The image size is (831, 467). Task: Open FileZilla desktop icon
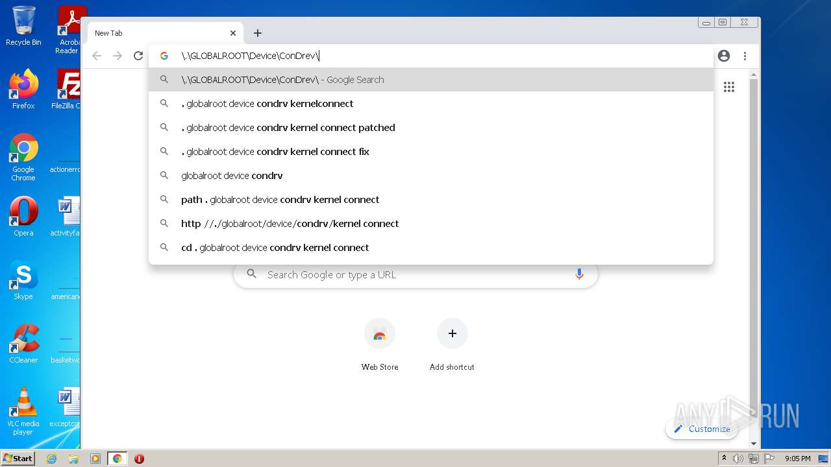[66, 89]
